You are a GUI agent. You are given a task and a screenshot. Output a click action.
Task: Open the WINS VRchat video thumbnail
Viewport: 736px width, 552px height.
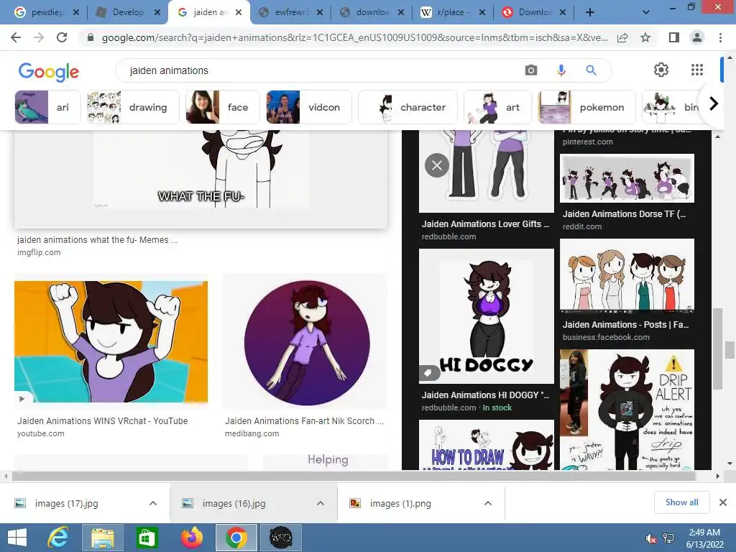pos(111,341)
